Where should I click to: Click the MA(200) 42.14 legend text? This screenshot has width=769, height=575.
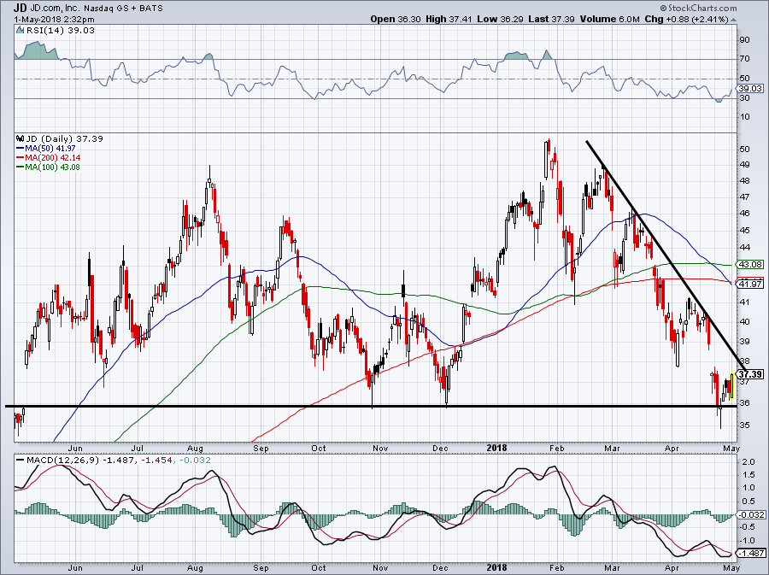[x=52, y=158]
